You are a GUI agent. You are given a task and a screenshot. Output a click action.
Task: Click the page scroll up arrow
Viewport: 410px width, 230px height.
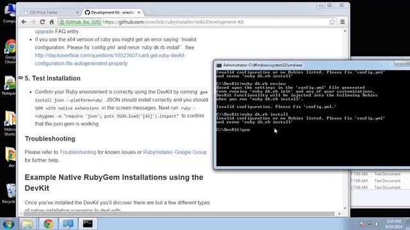point(345,31)
